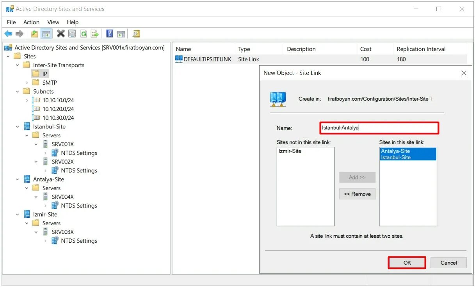Click the << Remove button
Image resolution: width=475 pixels, height=288 pixels.
[x=357, y=194]
